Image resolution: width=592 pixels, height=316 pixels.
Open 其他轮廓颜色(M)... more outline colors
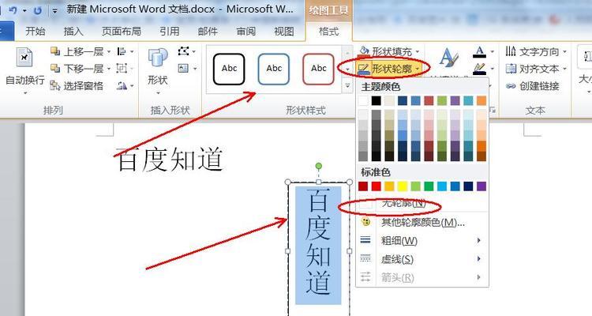[422, 222]
